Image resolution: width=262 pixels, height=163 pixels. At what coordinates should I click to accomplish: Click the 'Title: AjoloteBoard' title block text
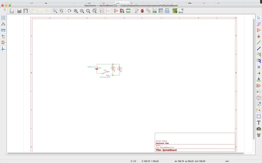pyautogui.click(x=166, y=150)
